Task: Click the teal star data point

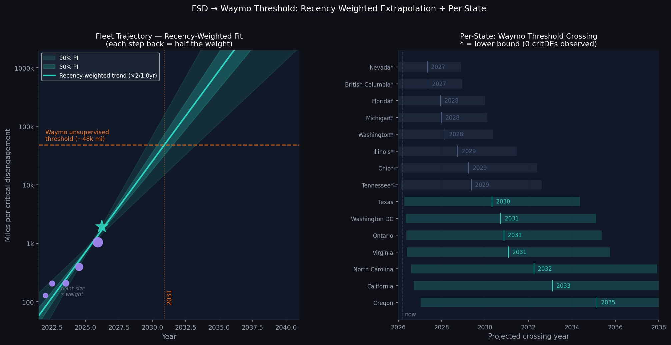Action: (102, 226)
